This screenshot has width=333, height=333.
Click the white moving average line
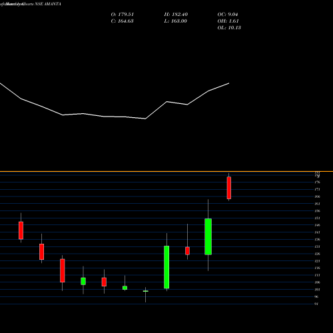pos(115,101)
